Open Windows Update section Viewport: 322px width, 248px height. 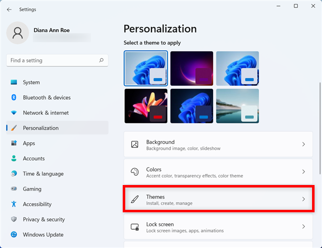(57, 234)
